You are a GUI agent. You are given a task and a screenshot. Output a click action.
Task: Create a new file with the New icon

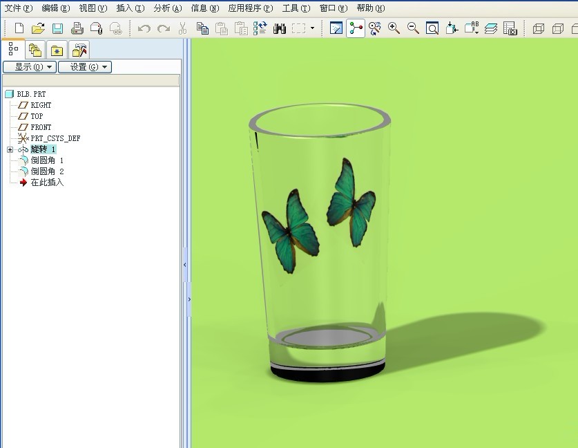(x=19, y=28)
